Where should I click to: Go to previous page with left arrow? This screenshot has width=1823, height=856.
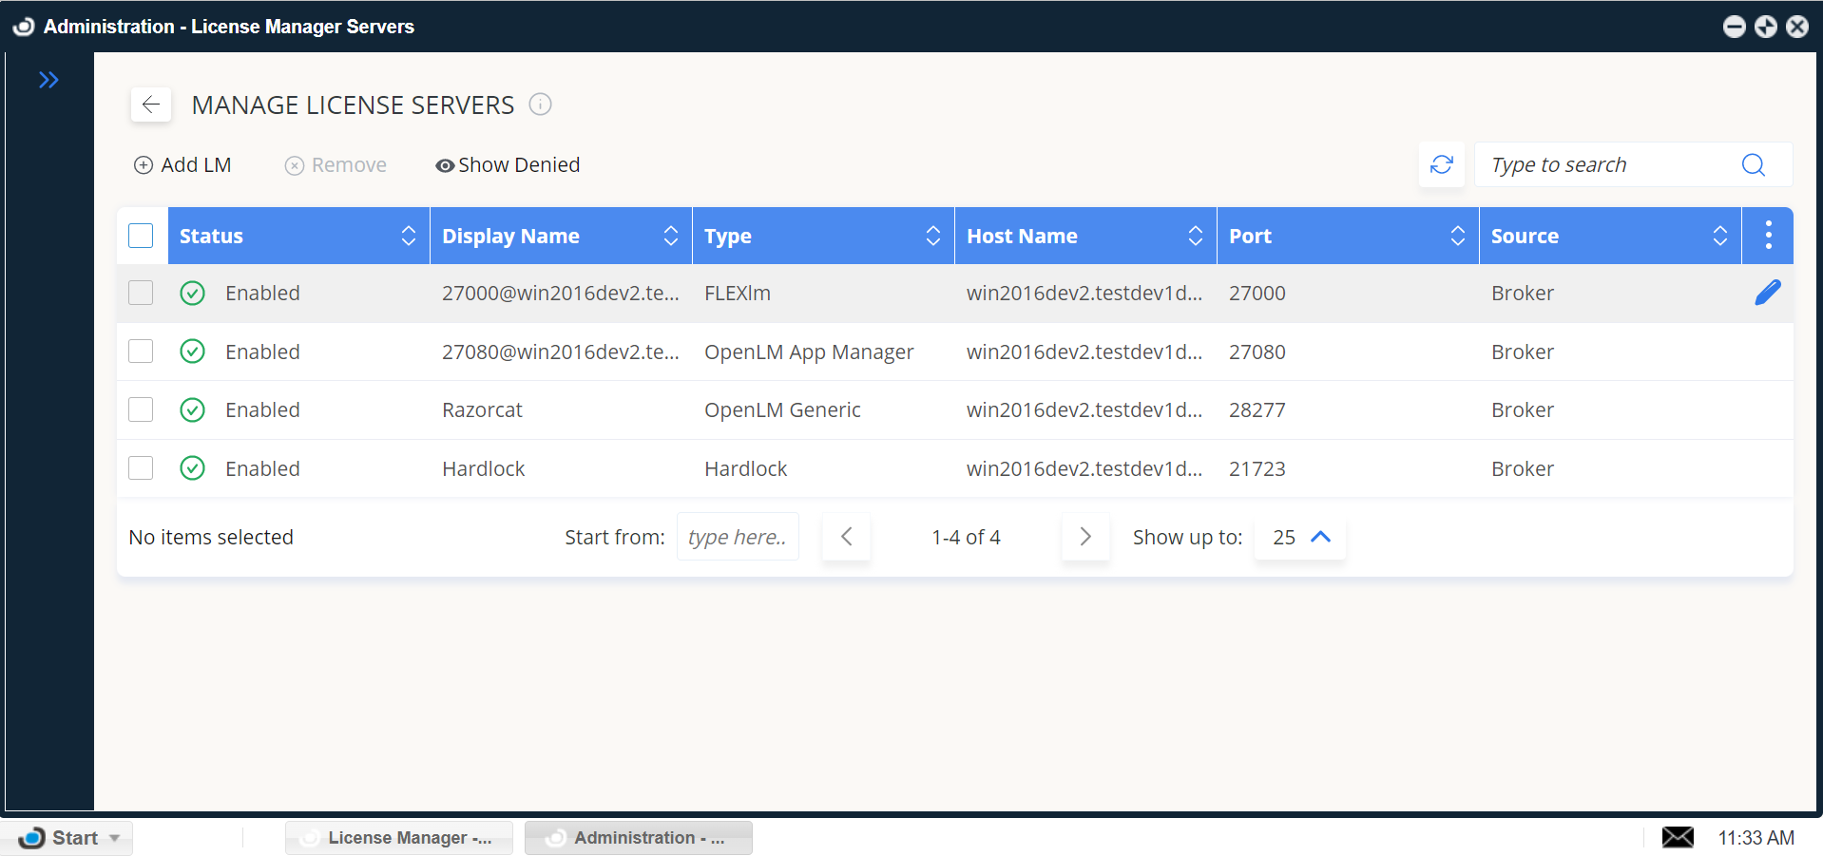click(x=846, y=537)
